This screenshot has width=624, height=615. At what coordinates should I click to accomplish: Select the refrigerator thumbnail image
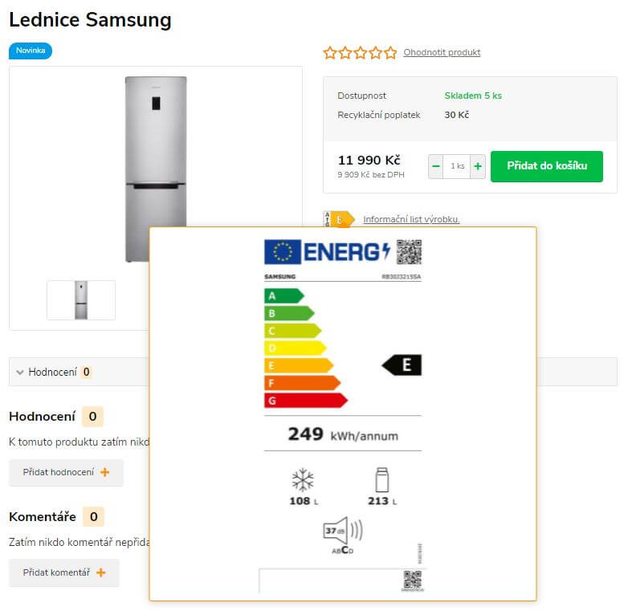pos(81,300)
